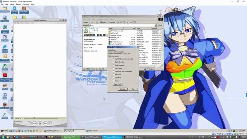
Task: Select the Adobe Reader desktop icon
Action: (x=5, y=77)
